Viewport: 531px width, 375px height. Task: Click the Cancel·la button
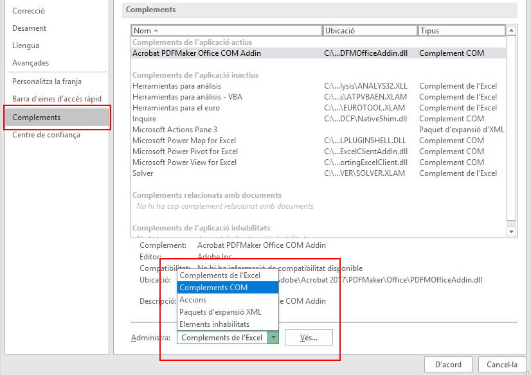(x=501, y=364)
